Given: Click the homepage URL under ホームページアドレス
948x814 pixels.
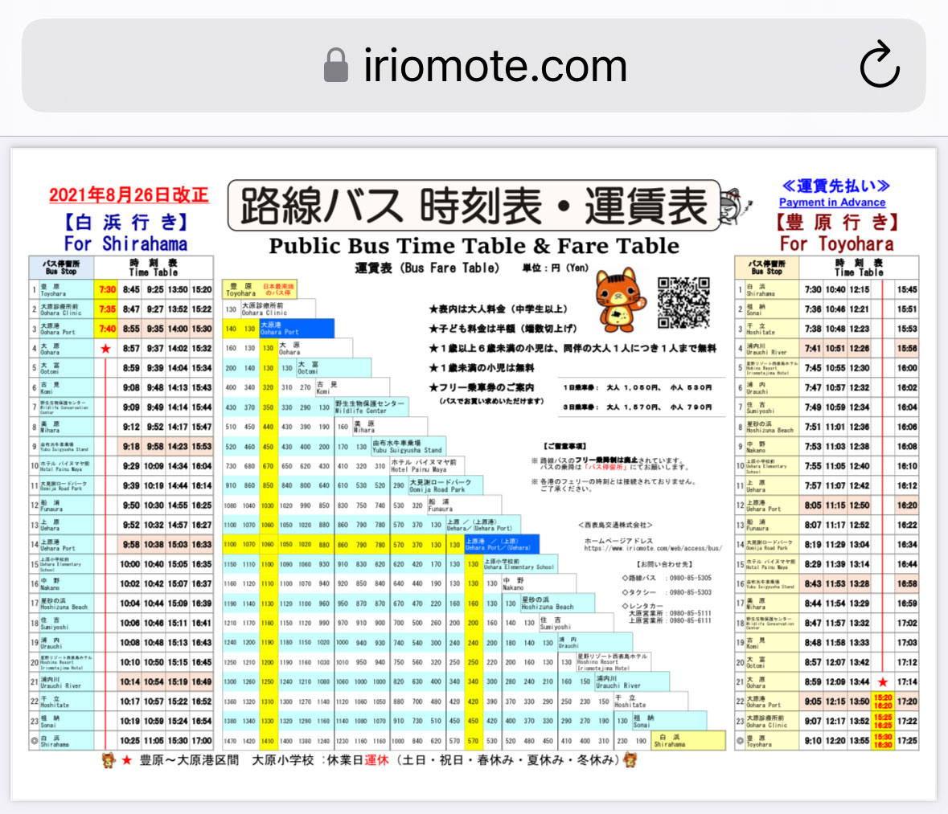Looking at the screenshot, I should pyautogui.click(x=652, y=548).
